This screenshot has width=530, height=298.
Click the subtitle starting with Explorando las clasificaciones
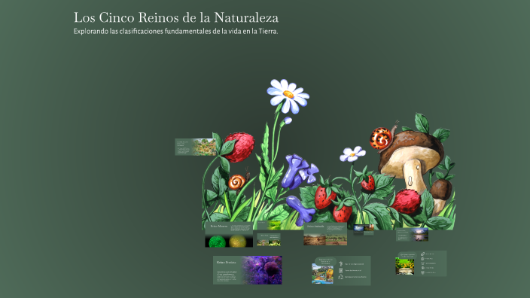(175, 32)
